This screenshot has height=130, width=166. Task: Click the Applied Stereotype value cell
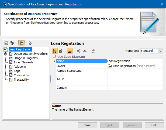coord(135,71)
